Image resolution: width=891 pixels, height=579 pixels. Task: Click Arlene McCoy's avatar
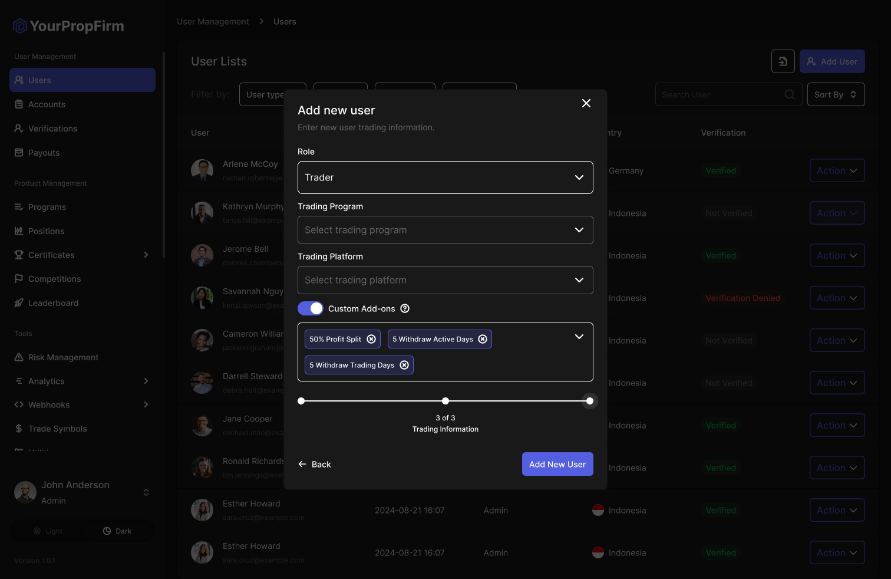[x=202, y=170]
